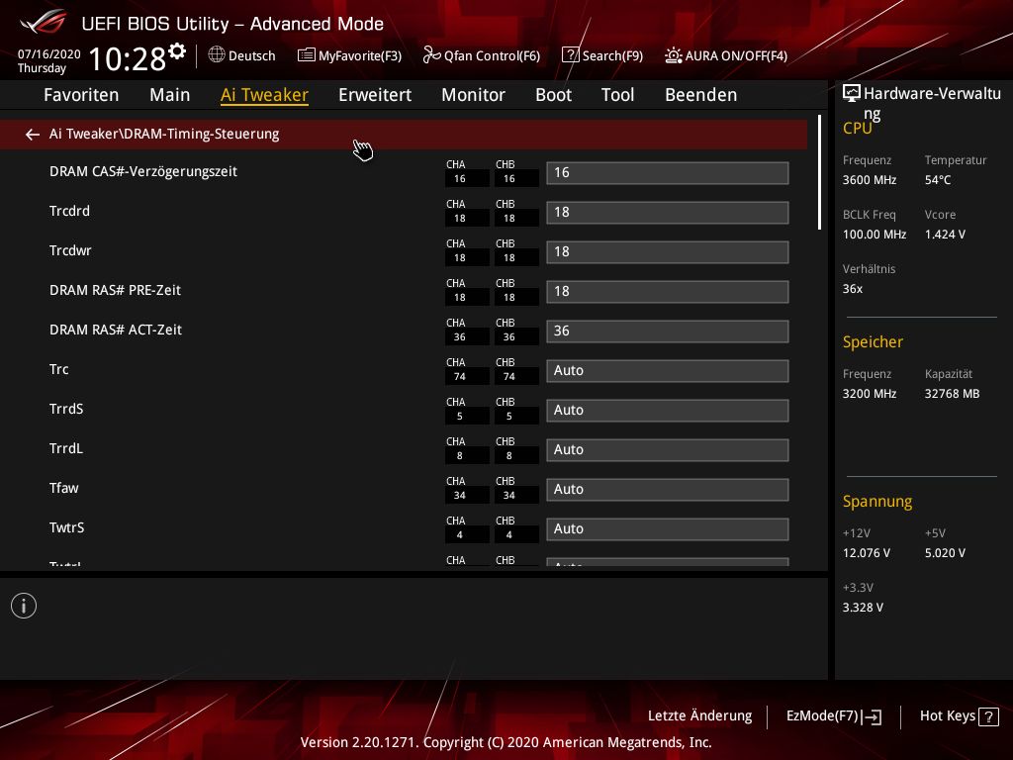This screenshot has height=760, width=1013.
Task: Open TrrdS Auto value field
Action: coord(668,411)
